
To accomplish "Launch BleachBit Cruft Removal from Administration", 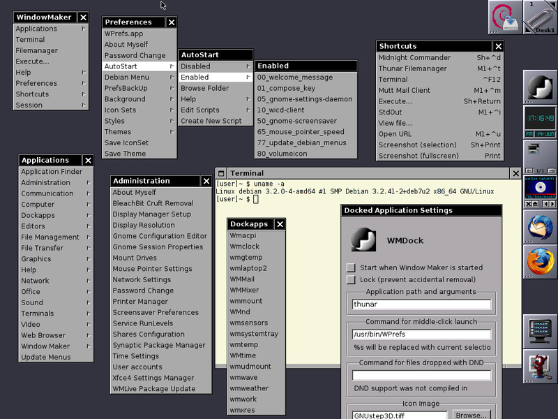I will 161,203.
